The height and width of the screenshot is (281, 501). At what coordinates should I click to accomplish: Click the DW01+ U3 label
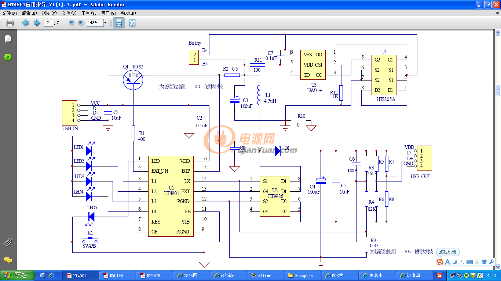click(314, 90)
